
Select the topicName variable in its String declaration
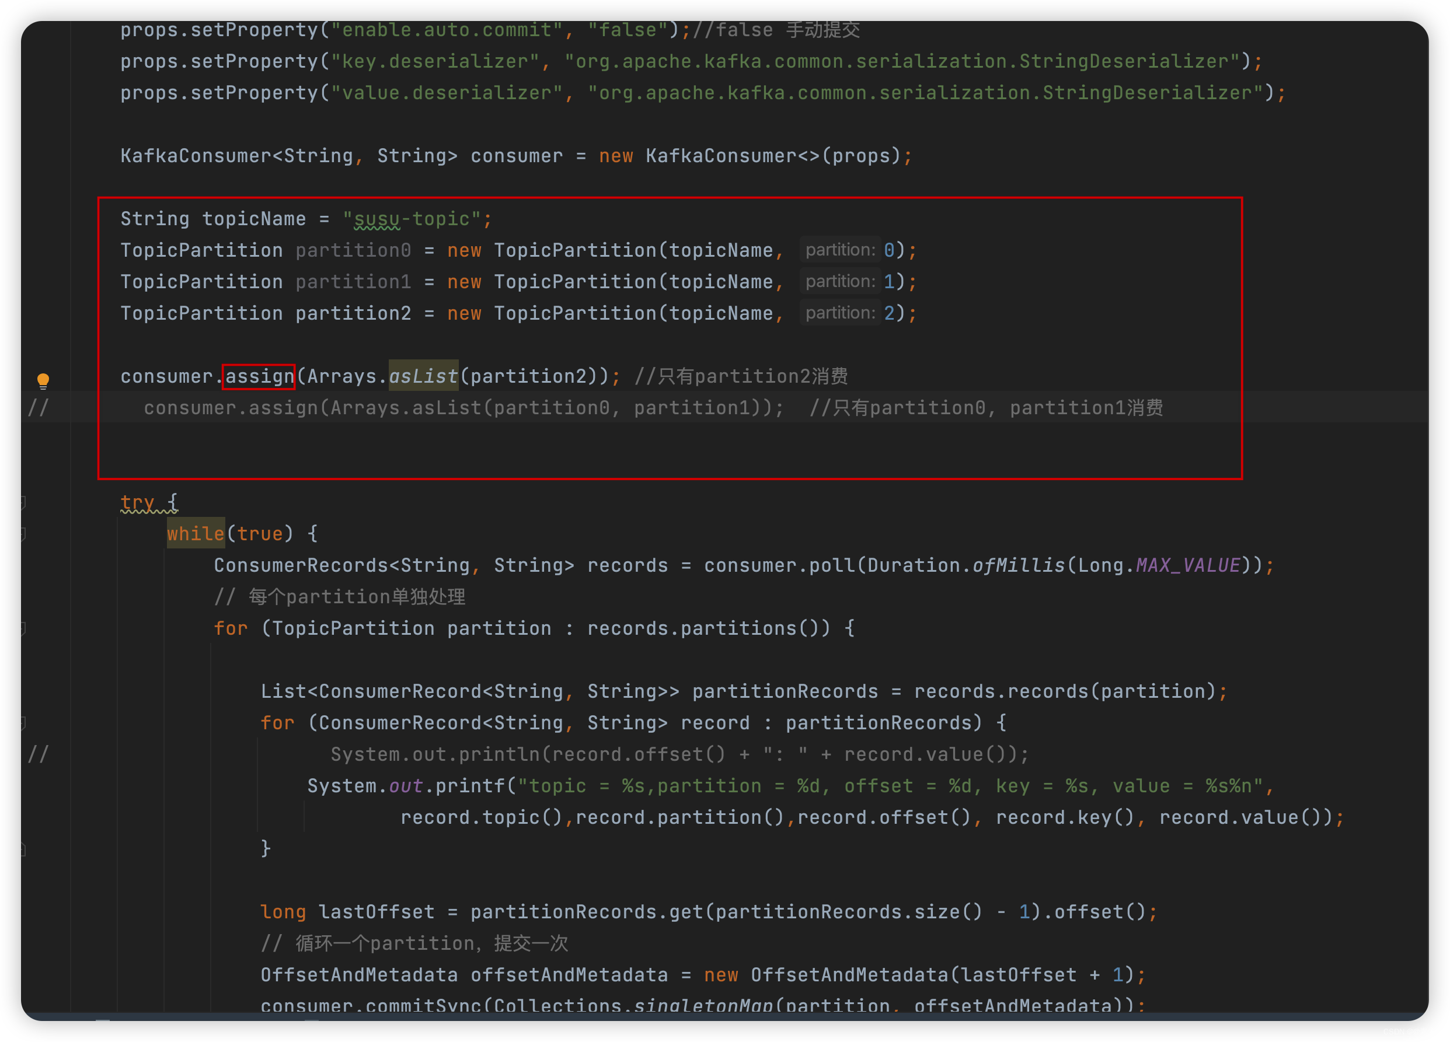(254, 219)
